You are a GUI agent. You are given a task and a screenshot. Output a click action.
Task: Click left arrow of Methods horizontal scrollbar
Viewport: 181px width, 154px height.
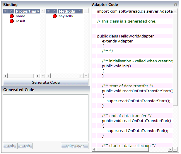click(48, 76)
